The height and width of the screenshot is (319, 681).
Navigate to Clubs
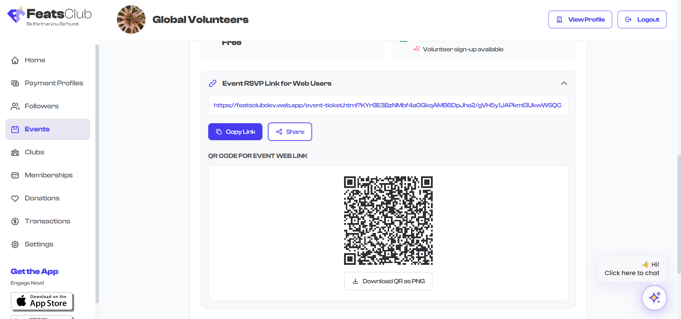coord(48,152)
